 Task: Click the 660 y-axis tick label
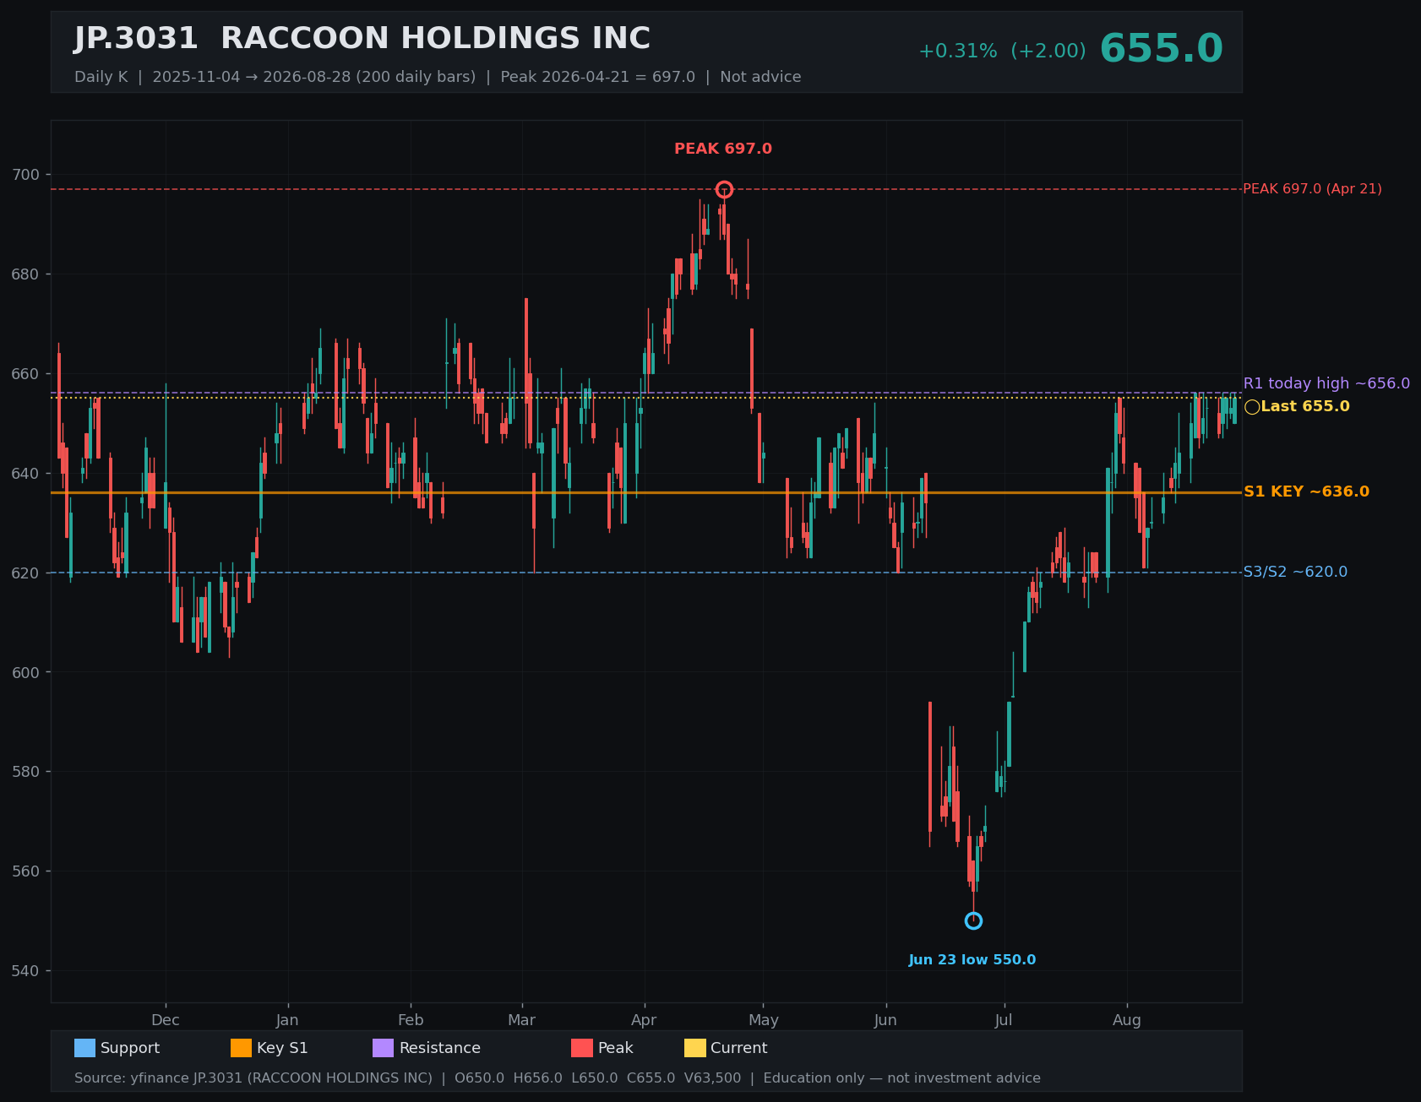tap(26, 374)
